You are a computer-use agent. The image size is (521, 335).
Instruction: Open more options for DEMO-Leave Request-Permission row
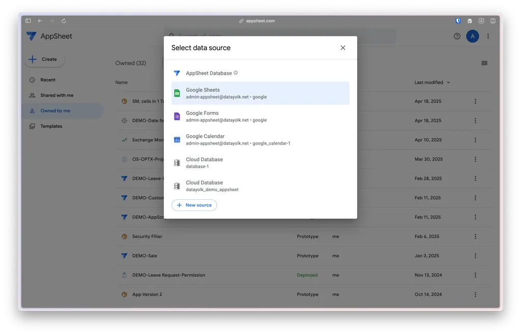click(x=475, y=275)
